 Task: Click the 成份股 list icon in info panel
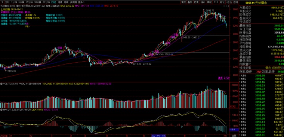pyautogui.click(x=283, y=68)
